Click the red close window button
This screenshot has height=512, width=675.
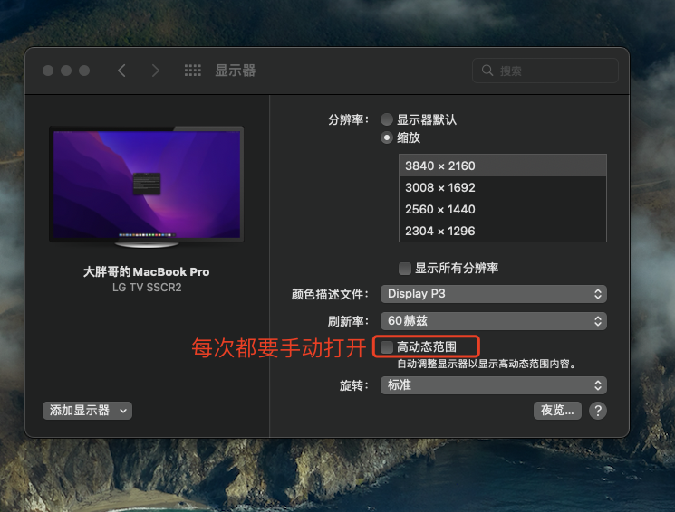tap(48, 71)
